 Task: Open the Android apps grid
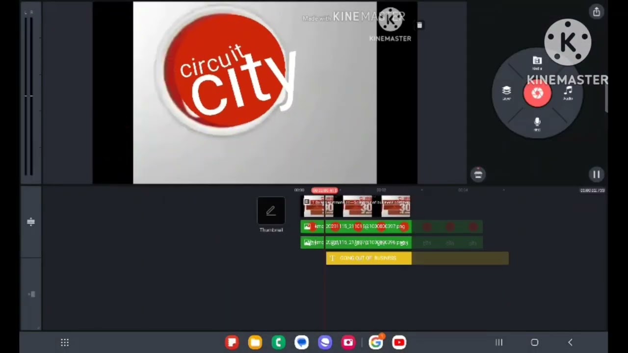coord(65,342)
